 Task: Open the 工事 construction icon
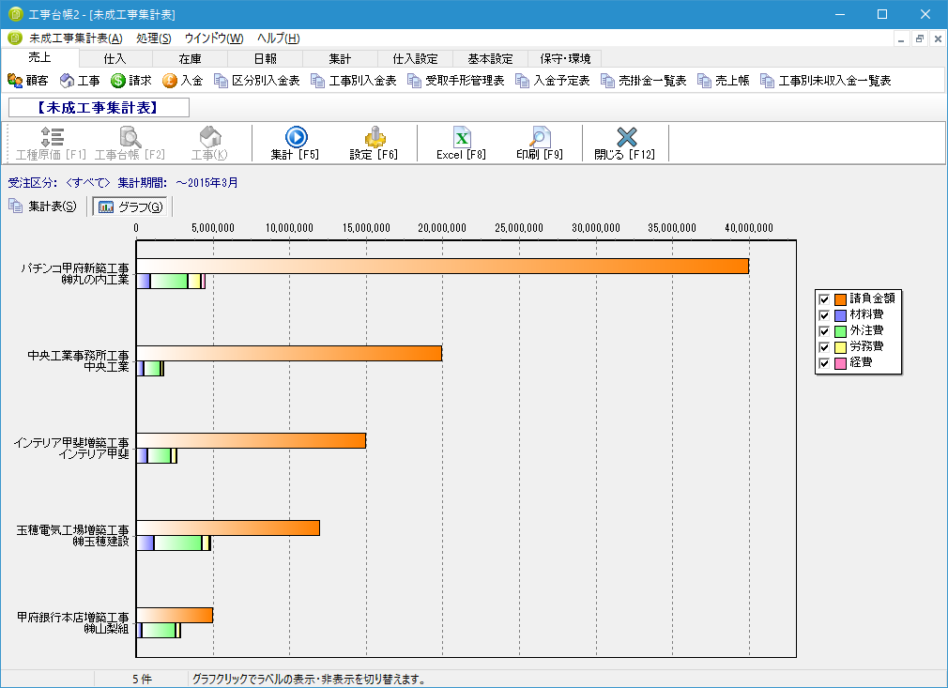click(80, 81)
